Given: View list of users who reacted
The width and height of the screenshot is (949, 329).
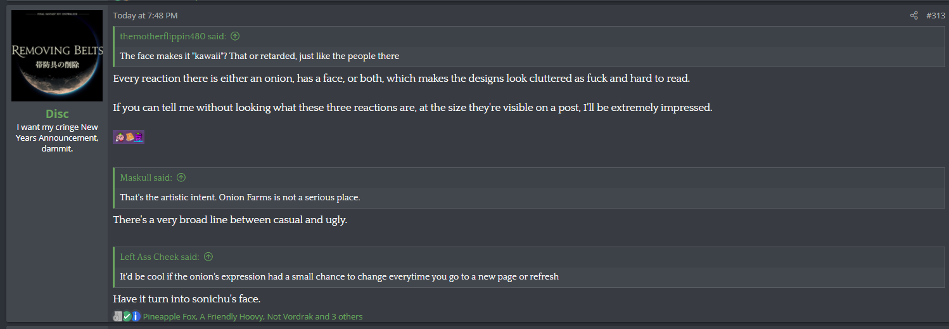Looking at the screenshot, I should [x=253, y=316].
